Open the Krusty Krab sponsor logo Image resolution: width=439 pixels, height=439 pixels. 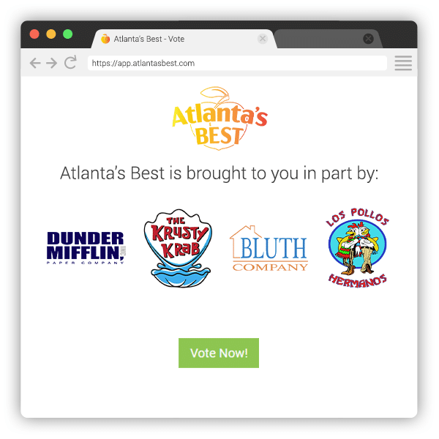[178, 248]
